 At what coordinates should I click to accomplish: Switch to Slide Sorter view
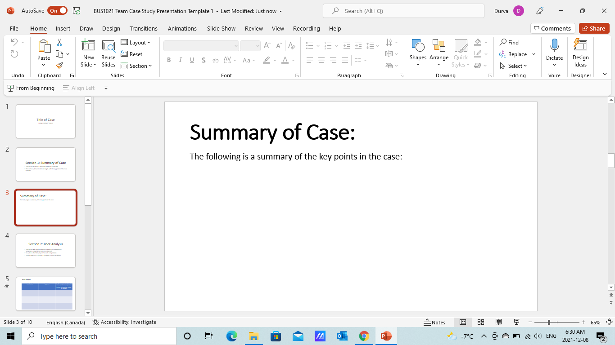tap(481, 322)
